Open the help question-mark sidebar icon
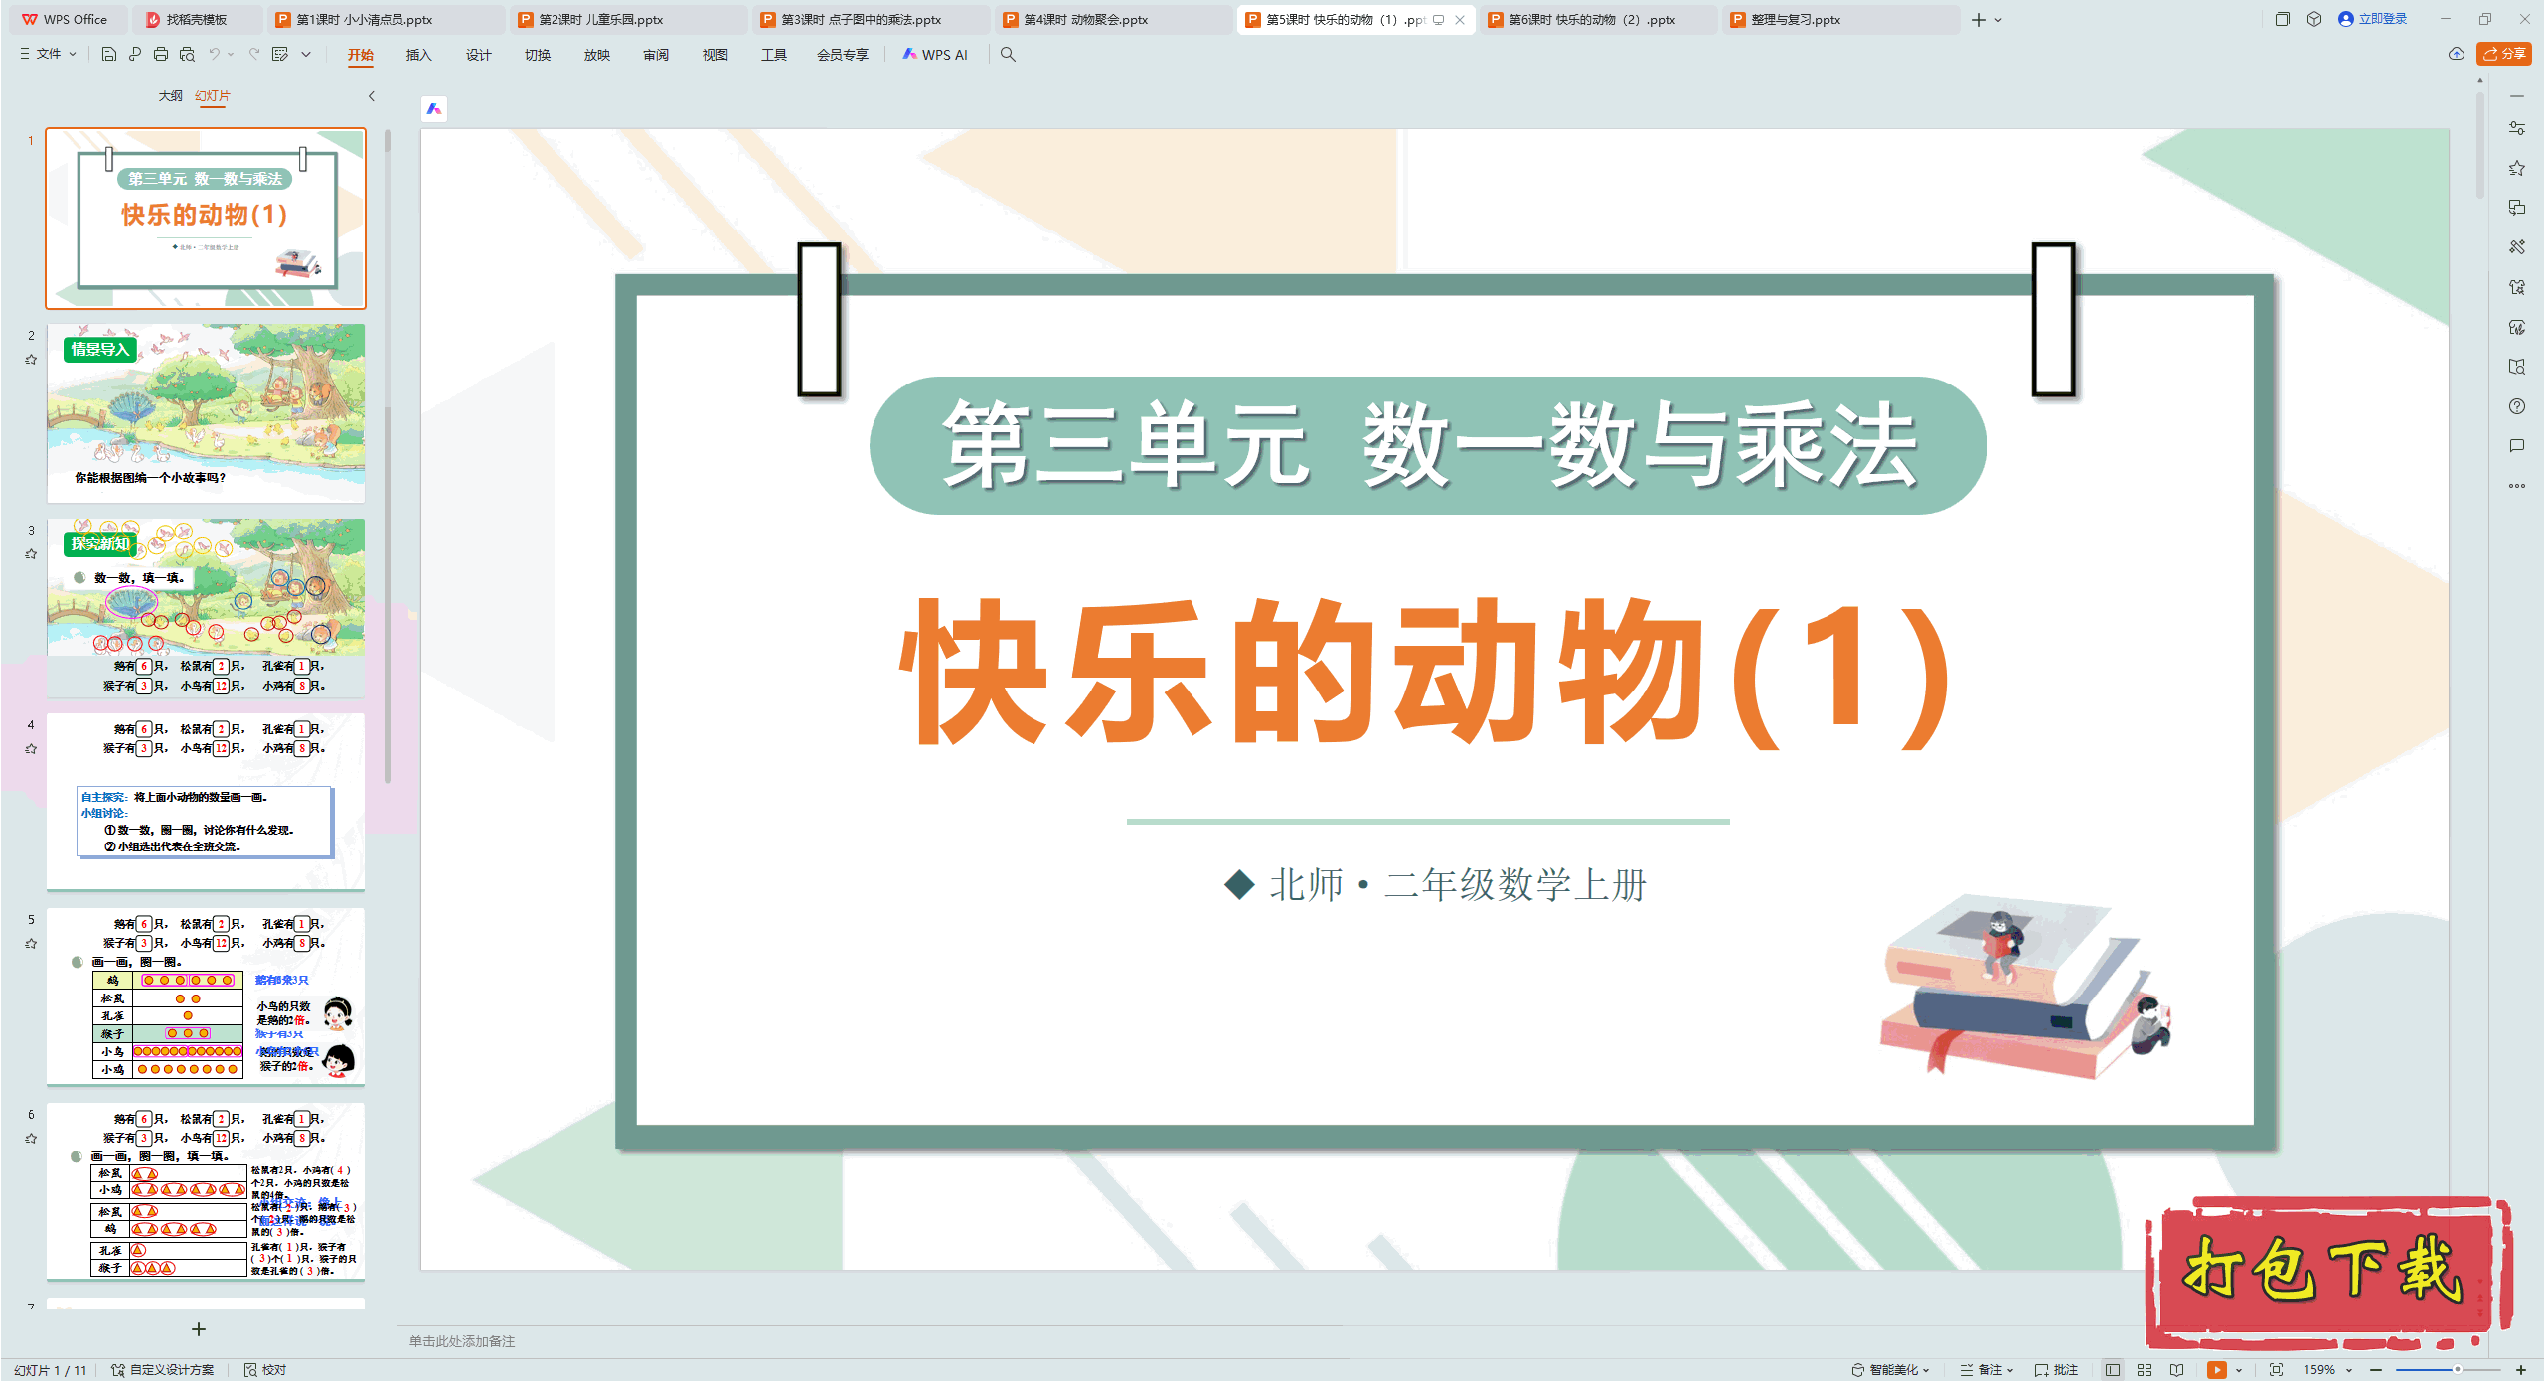 pos(2516,406)
